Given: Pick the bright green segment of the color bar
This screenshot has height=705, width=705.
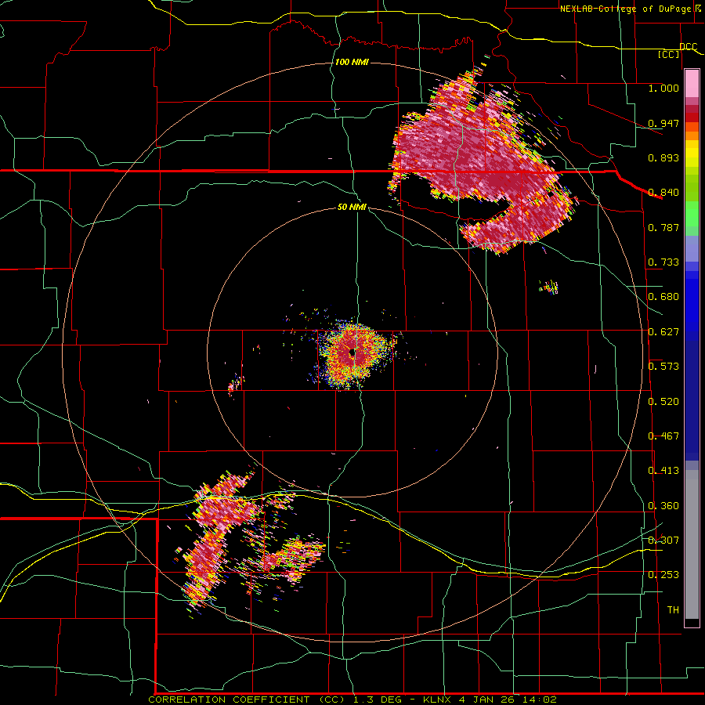Looking at the screenshot, I should [692, 214].
